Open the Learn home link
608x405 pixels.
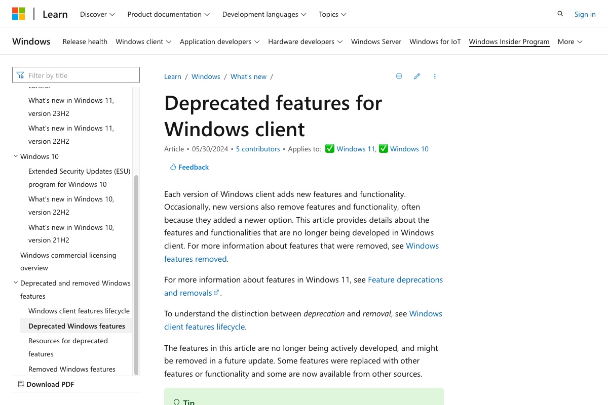(x=55, y=14)
